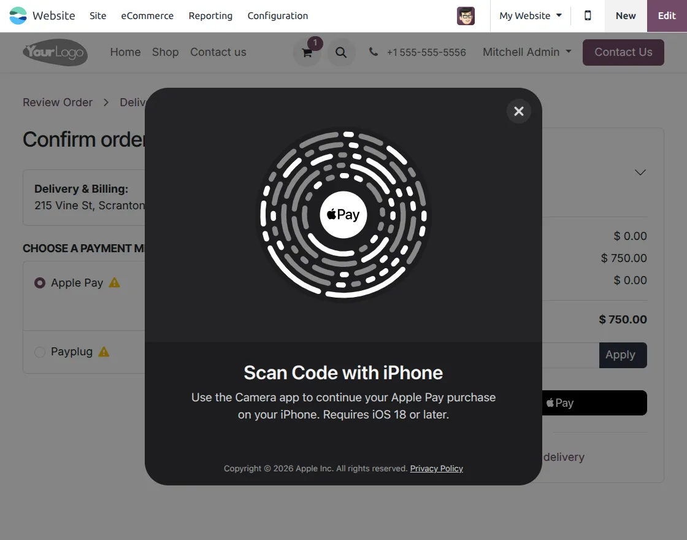
Task: Open the Website apps home icon
Action: (x=18, y=15)
